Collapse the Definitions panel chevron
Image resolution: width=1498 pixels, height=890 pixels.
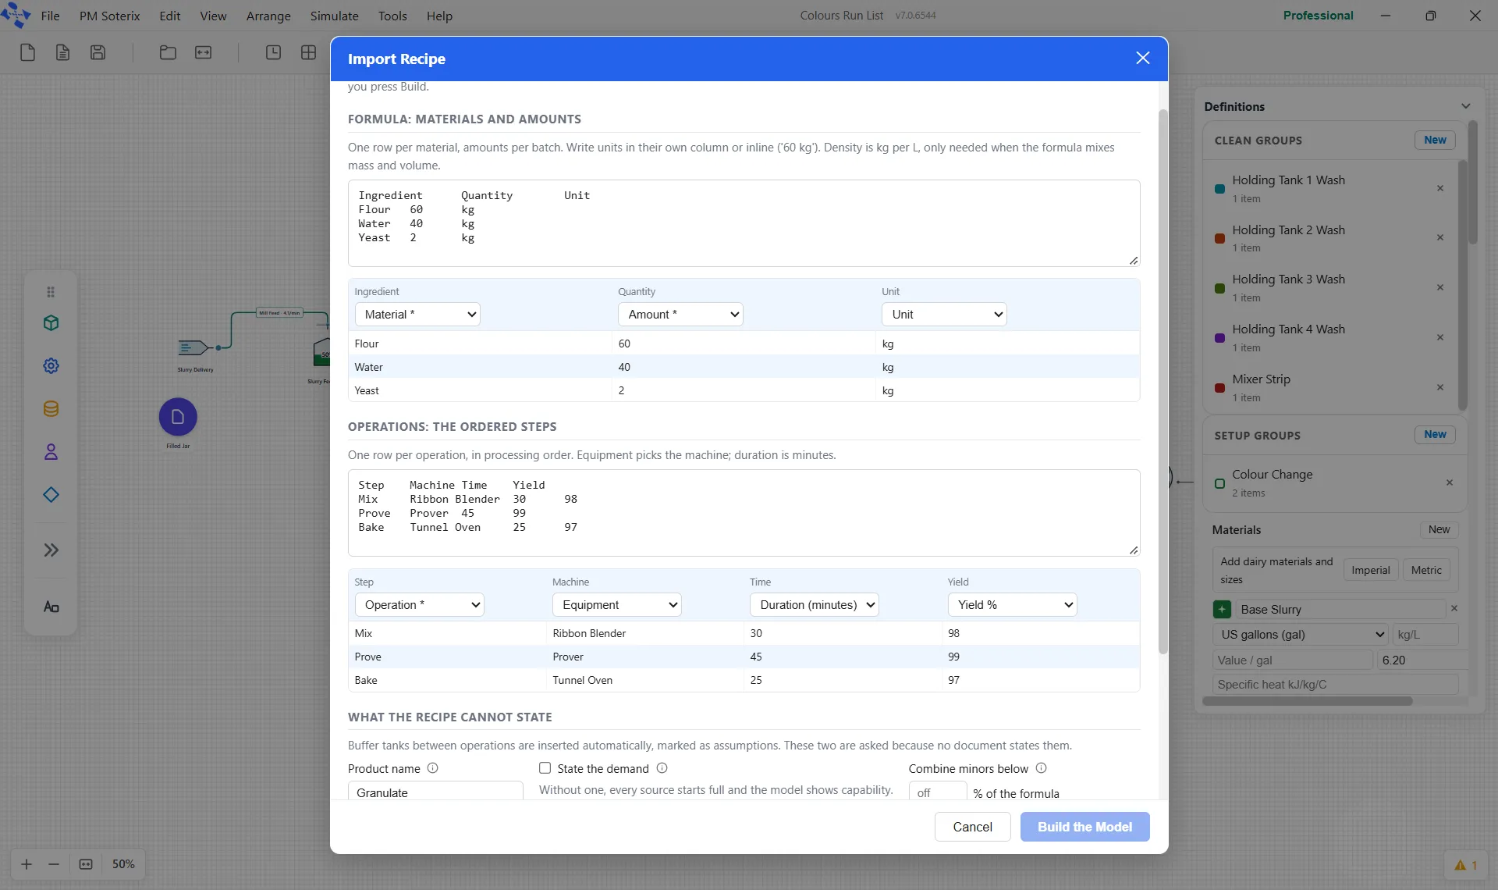point(1466,106)
